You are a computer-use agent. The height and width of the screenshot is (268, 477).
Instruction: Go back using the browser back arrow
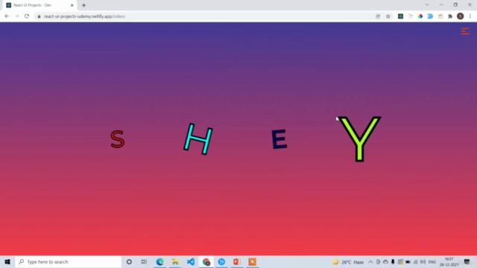tap(7, 16)
